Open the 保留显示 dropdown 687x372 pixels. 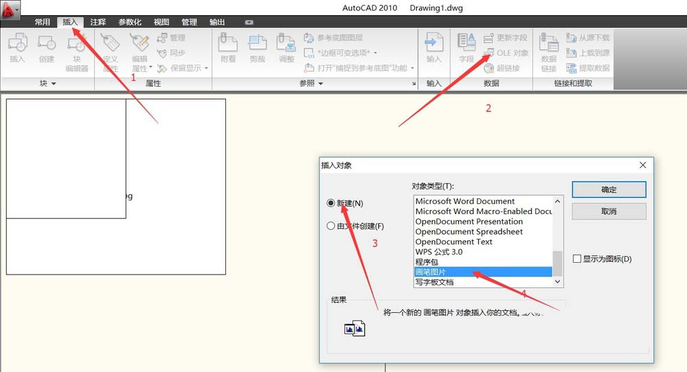[206, 68]
